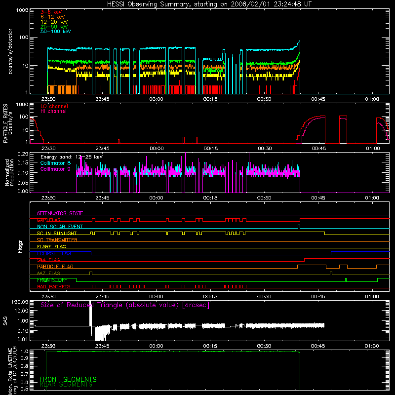Click the 100.00 value on SAS axis

pos(20,302)
